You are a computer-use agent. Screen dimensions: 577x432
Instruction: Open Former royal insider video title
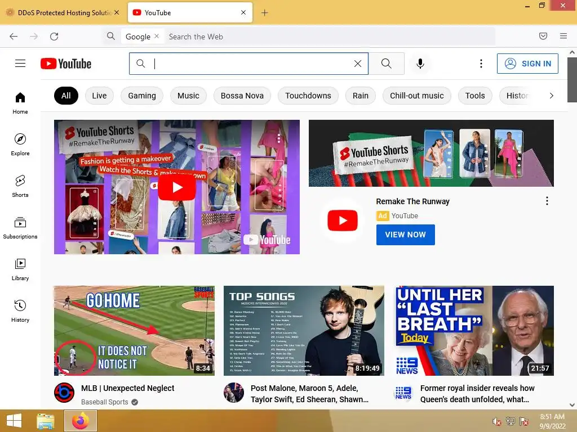[x=477, y=394]
